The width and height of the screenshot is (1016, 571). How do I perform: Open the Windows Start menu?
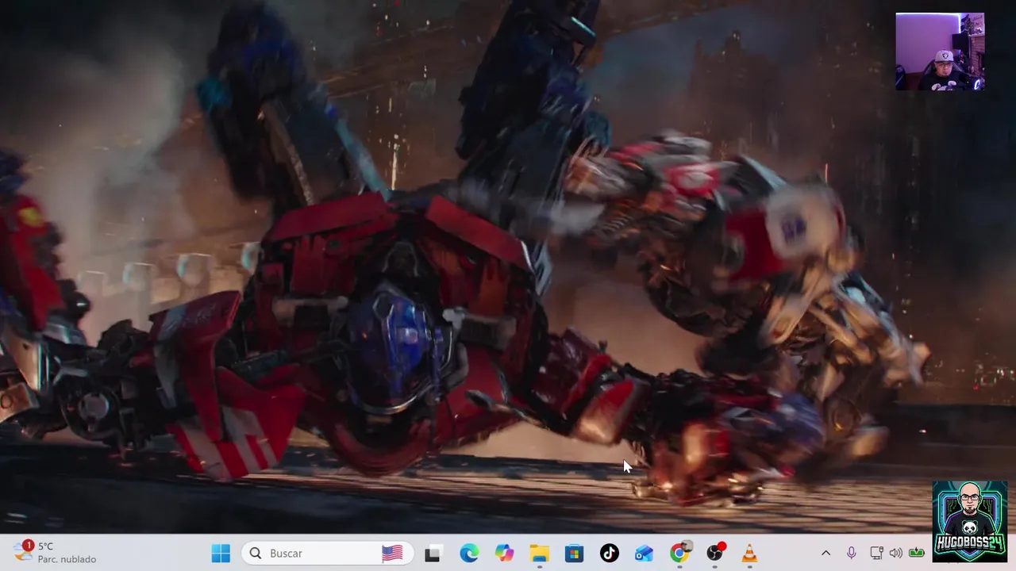[221, 553]
